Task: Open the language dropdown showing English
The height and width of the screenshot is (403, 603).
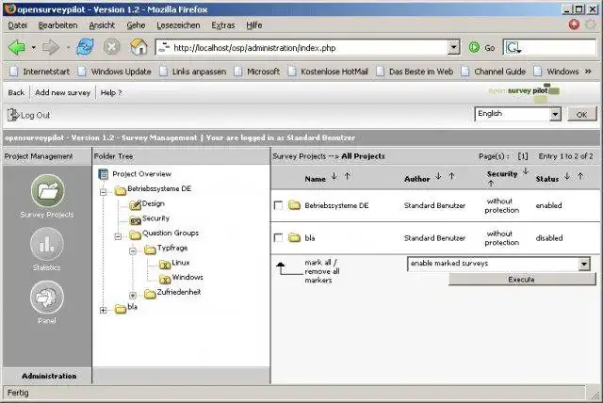Action: click(x=555, y=114)
